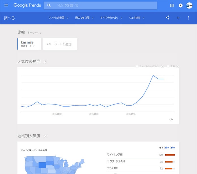Open the キーワード comparison type dropdown
Screen dimensions: 197x174
(x=34, y=33)
